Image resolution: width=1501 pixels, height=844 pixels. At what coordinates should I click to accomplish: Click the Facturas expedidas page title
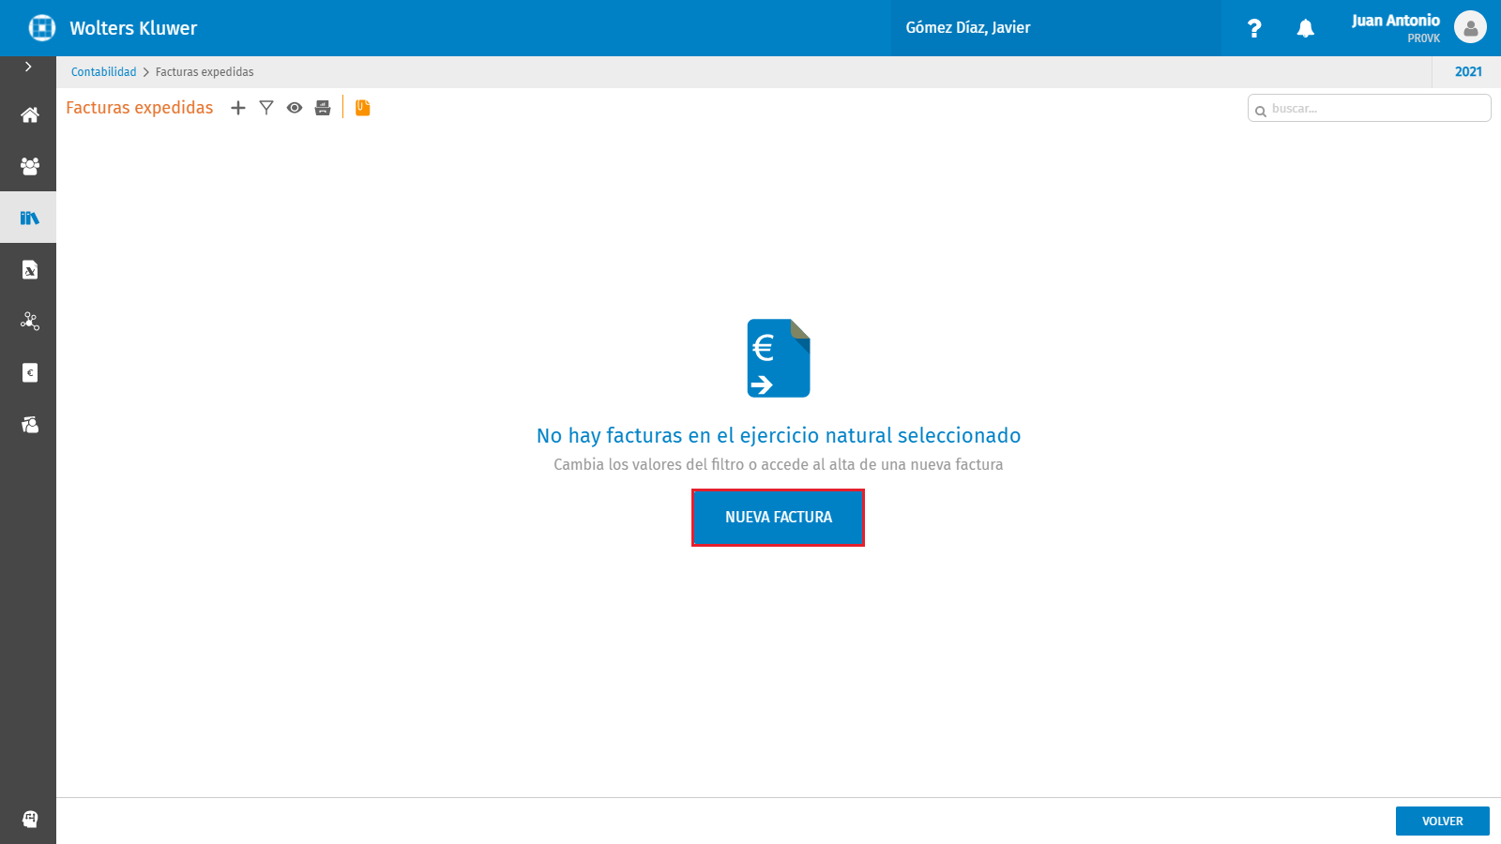(140, 108)
